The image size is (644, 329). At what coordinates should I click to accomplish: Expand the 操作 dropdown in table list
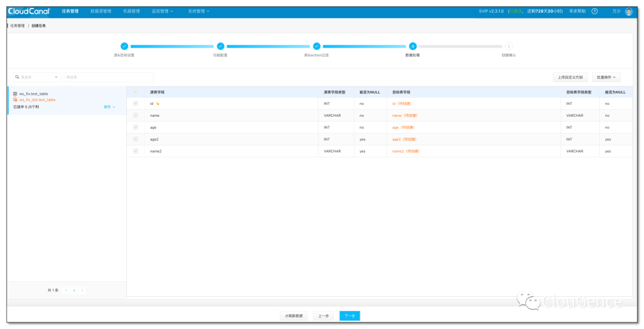109,107
